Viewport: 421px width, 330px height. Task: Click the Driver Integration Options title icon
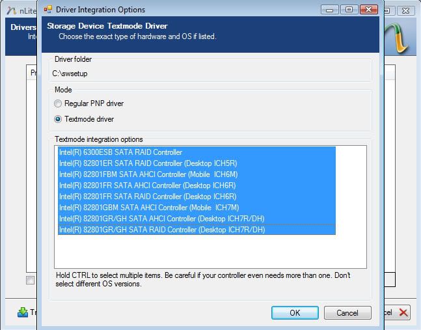click(48, 9)
